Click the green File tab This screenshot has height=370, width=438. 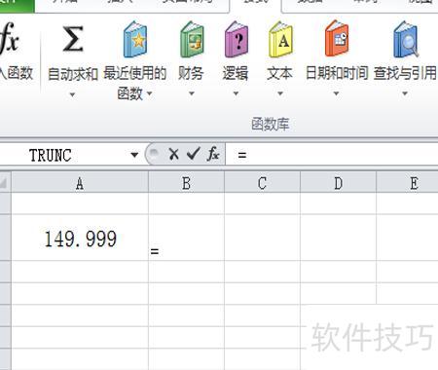(17, 6)
